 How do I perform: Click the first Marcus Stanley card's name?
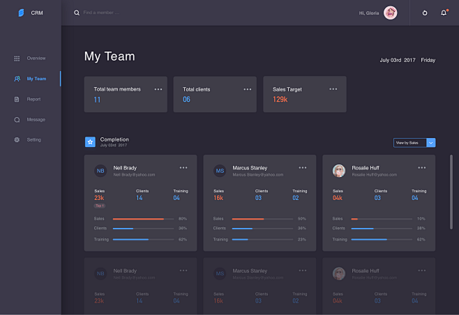(250, 168)
